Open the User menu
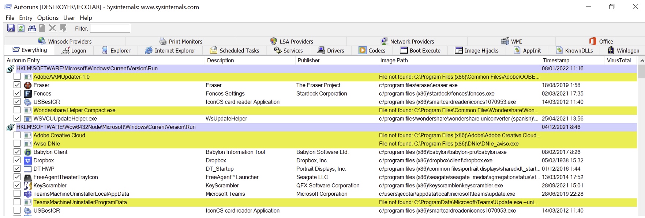 coord(69,18)
